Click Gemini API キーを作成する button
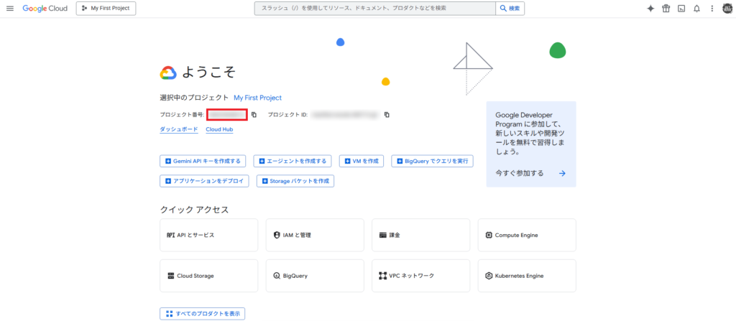The image size is (736, 321). [204, 161]
